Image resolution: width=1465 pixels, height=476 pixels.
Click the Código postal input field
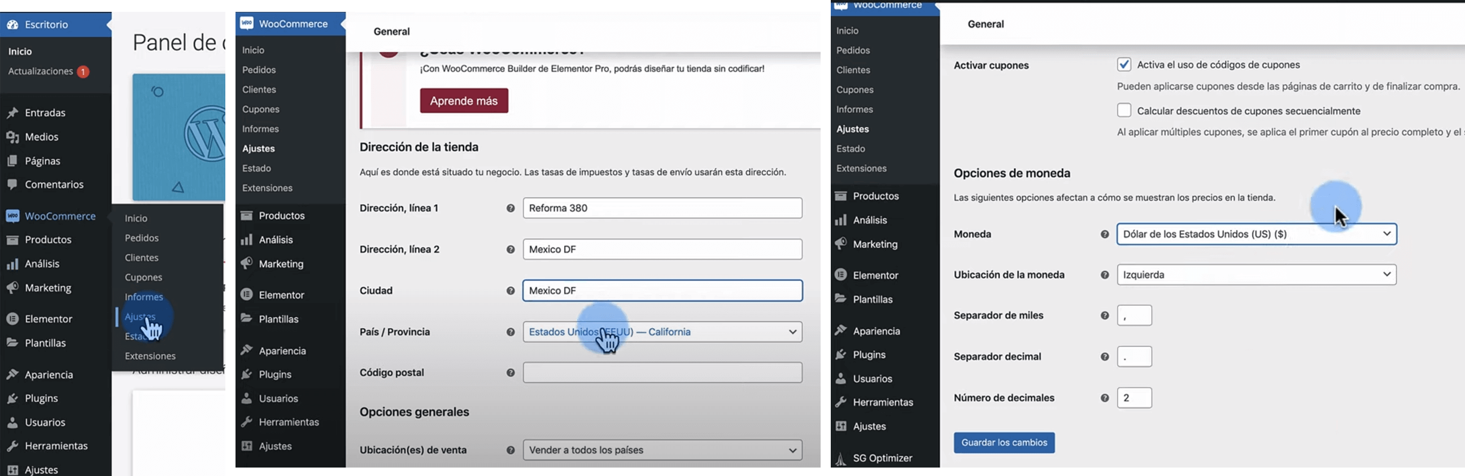[662, 373]
